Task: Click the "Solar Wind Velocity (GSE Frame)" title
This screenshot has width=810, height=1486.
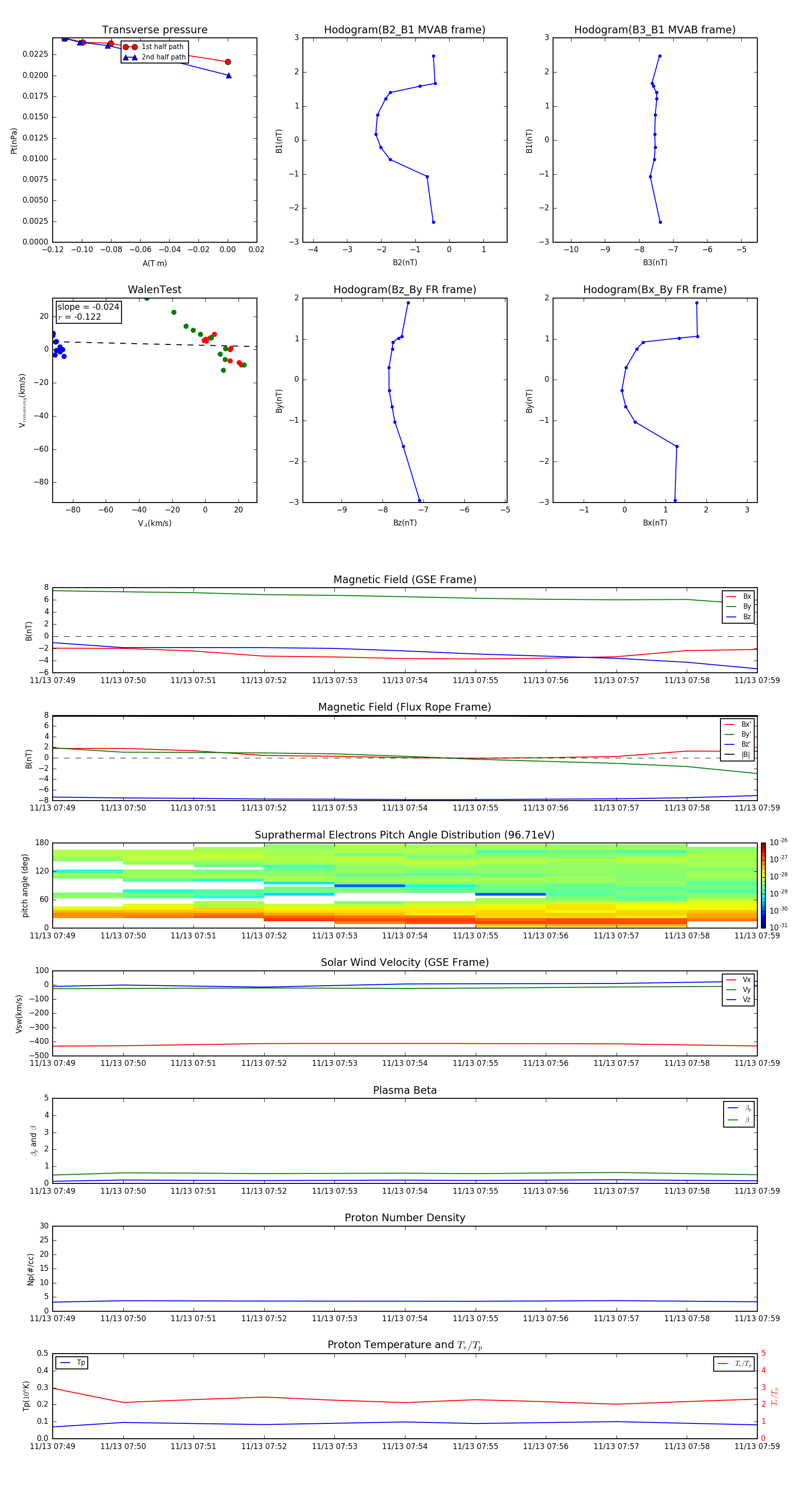Action: 405,962
